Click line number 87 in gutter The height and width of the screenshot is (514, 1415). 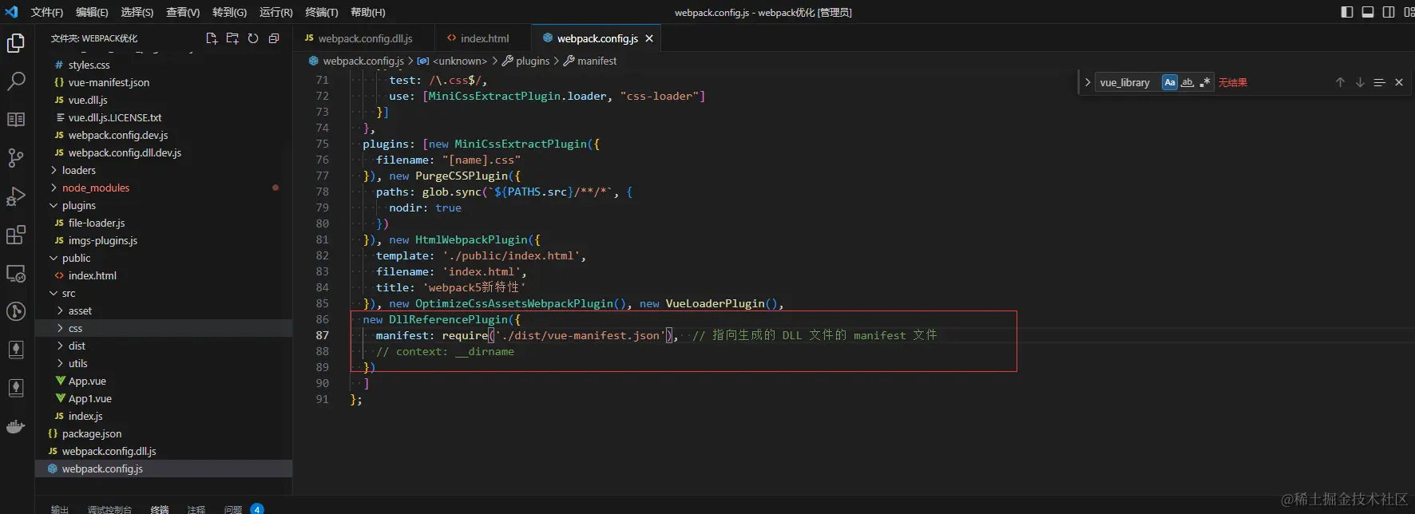[x=322, y=335]
